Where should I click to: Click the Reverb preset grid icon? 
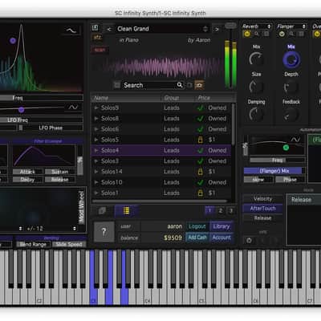pyautogui.click(x=266, y=34)
